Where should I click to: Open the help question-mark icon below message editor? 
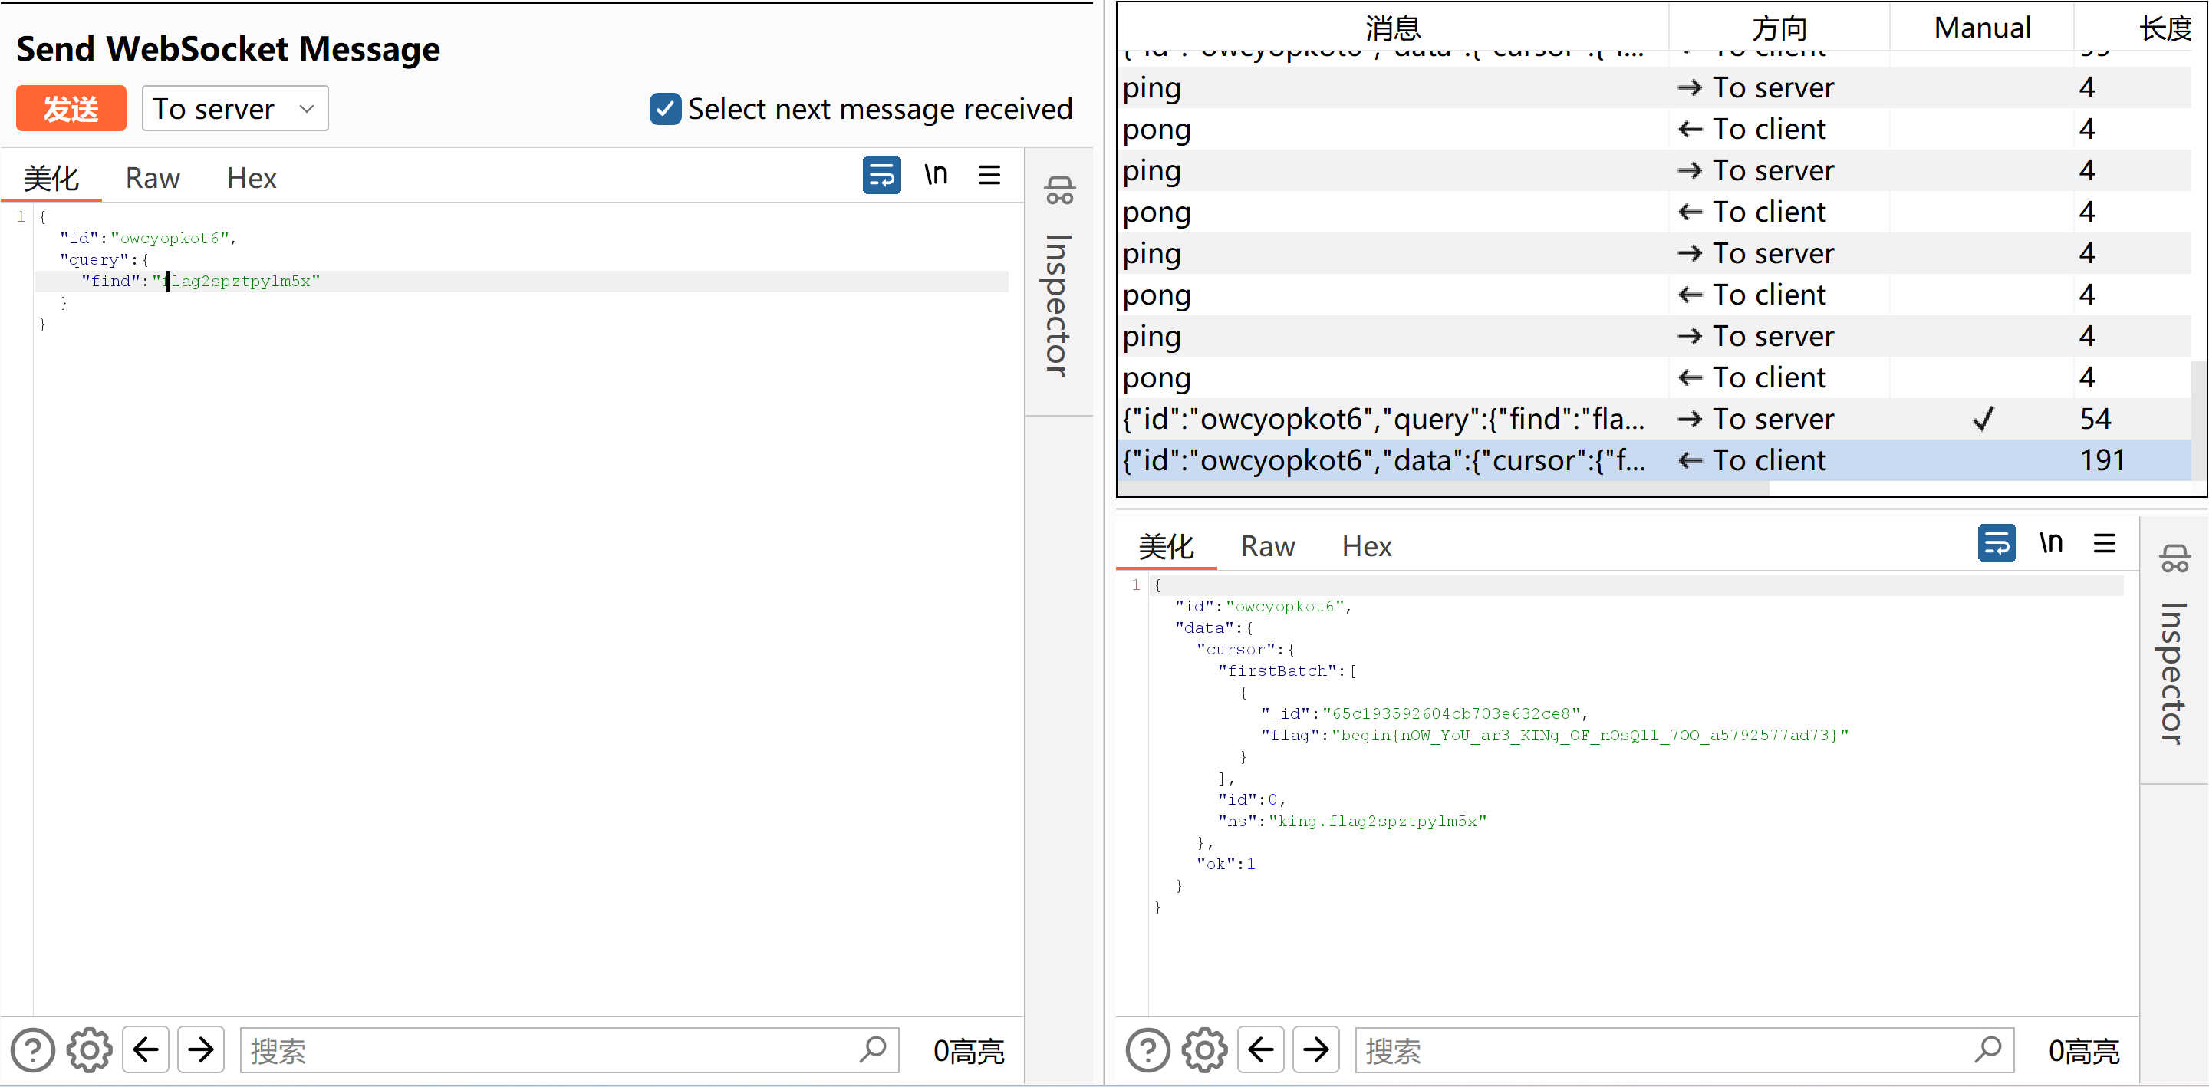[32, 1049]
